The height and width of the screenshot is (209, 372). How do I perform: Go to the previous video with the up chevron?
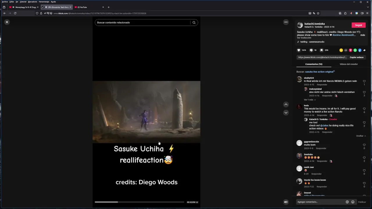coord(286,105)
